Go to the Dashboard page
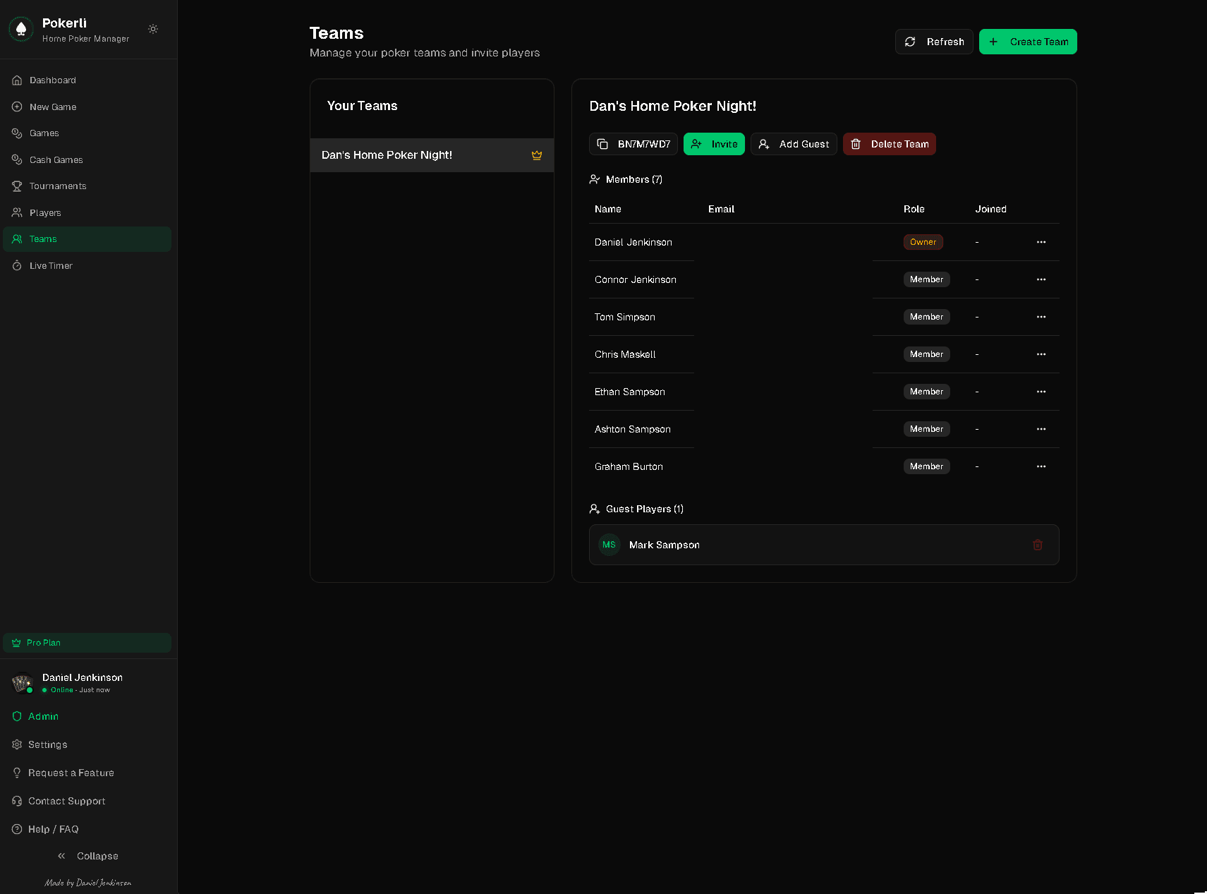The image size is (1207, 894). (53, 80)
